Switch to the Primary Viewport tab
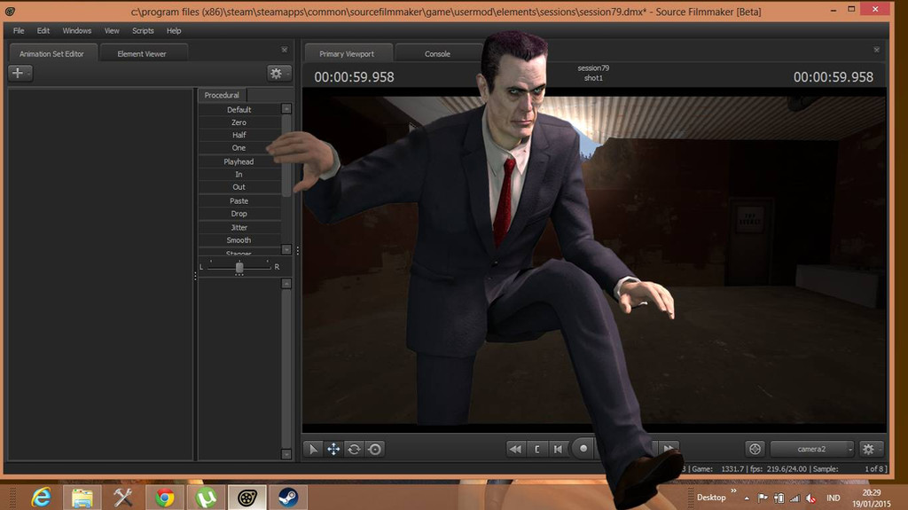Screen dimensions: 908x510 coord(347,53)
